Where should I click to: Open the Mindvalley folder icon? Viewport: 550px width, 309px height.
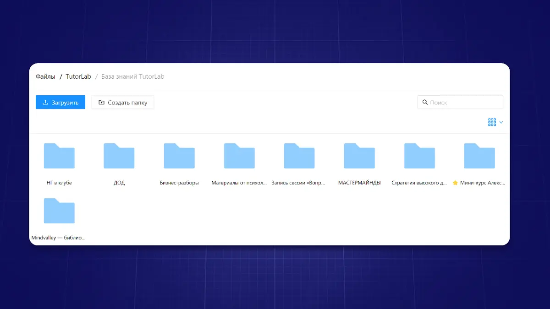59,211
